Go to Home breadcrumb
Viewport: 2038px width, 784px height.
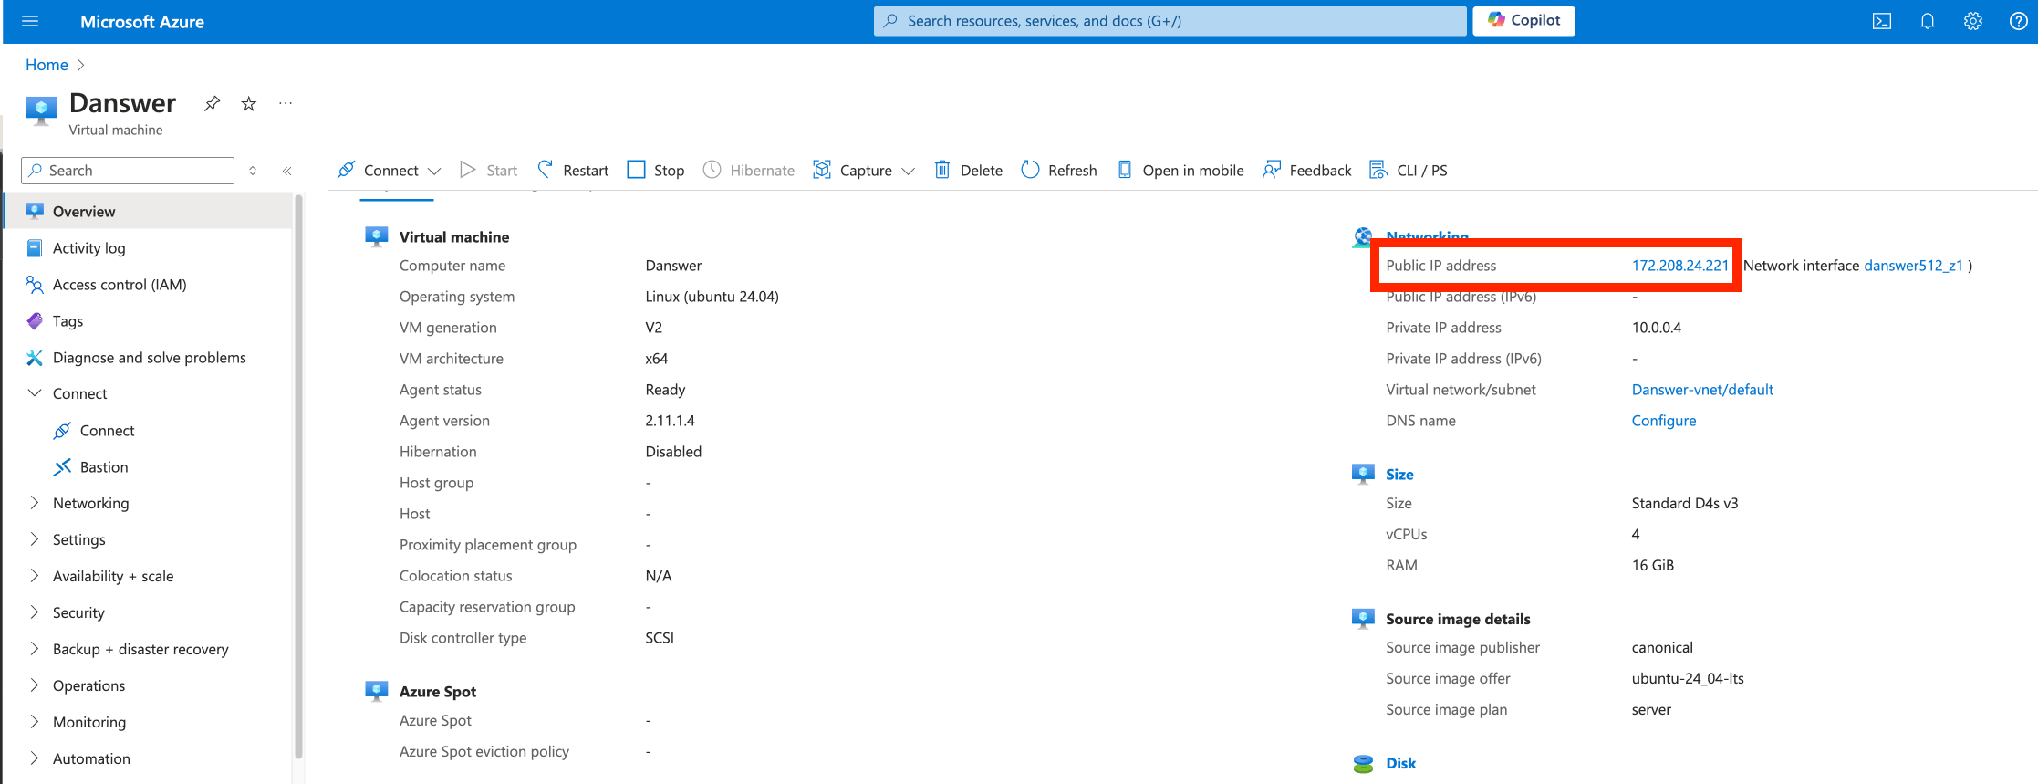click(47, 65)
